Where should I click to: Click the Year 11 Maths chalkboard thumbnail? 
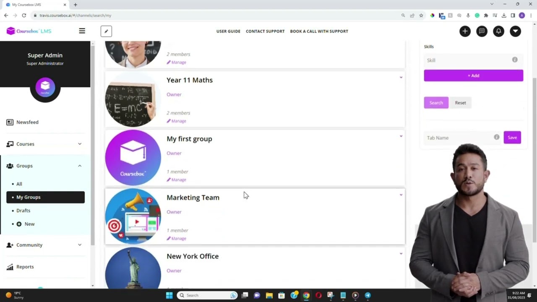133,99
